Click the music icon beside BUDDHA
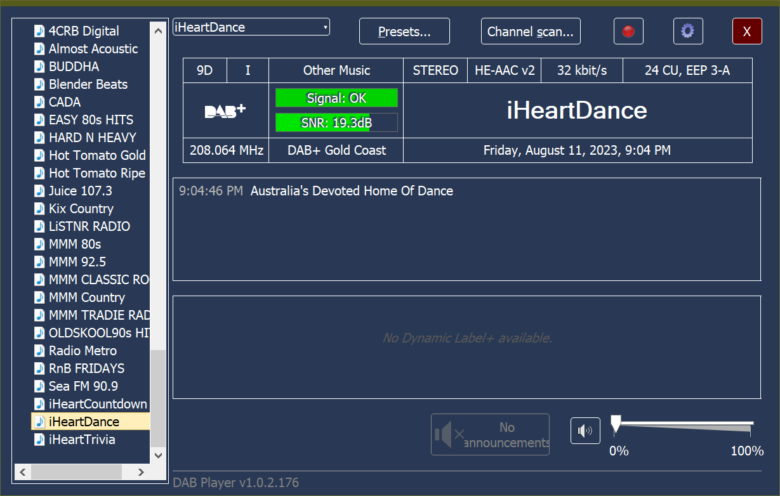This screenshot has height=496, width=780. tap(40, 66)
